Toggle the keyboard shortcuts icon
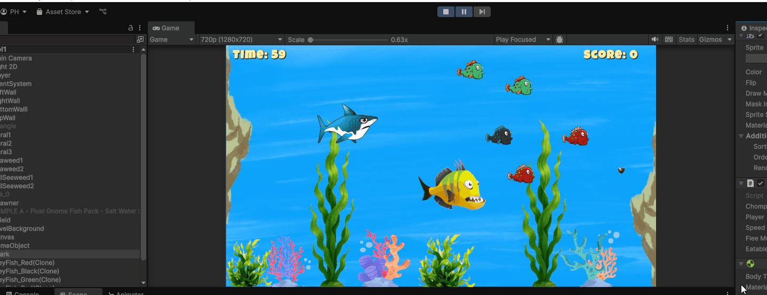 [669, 39]
